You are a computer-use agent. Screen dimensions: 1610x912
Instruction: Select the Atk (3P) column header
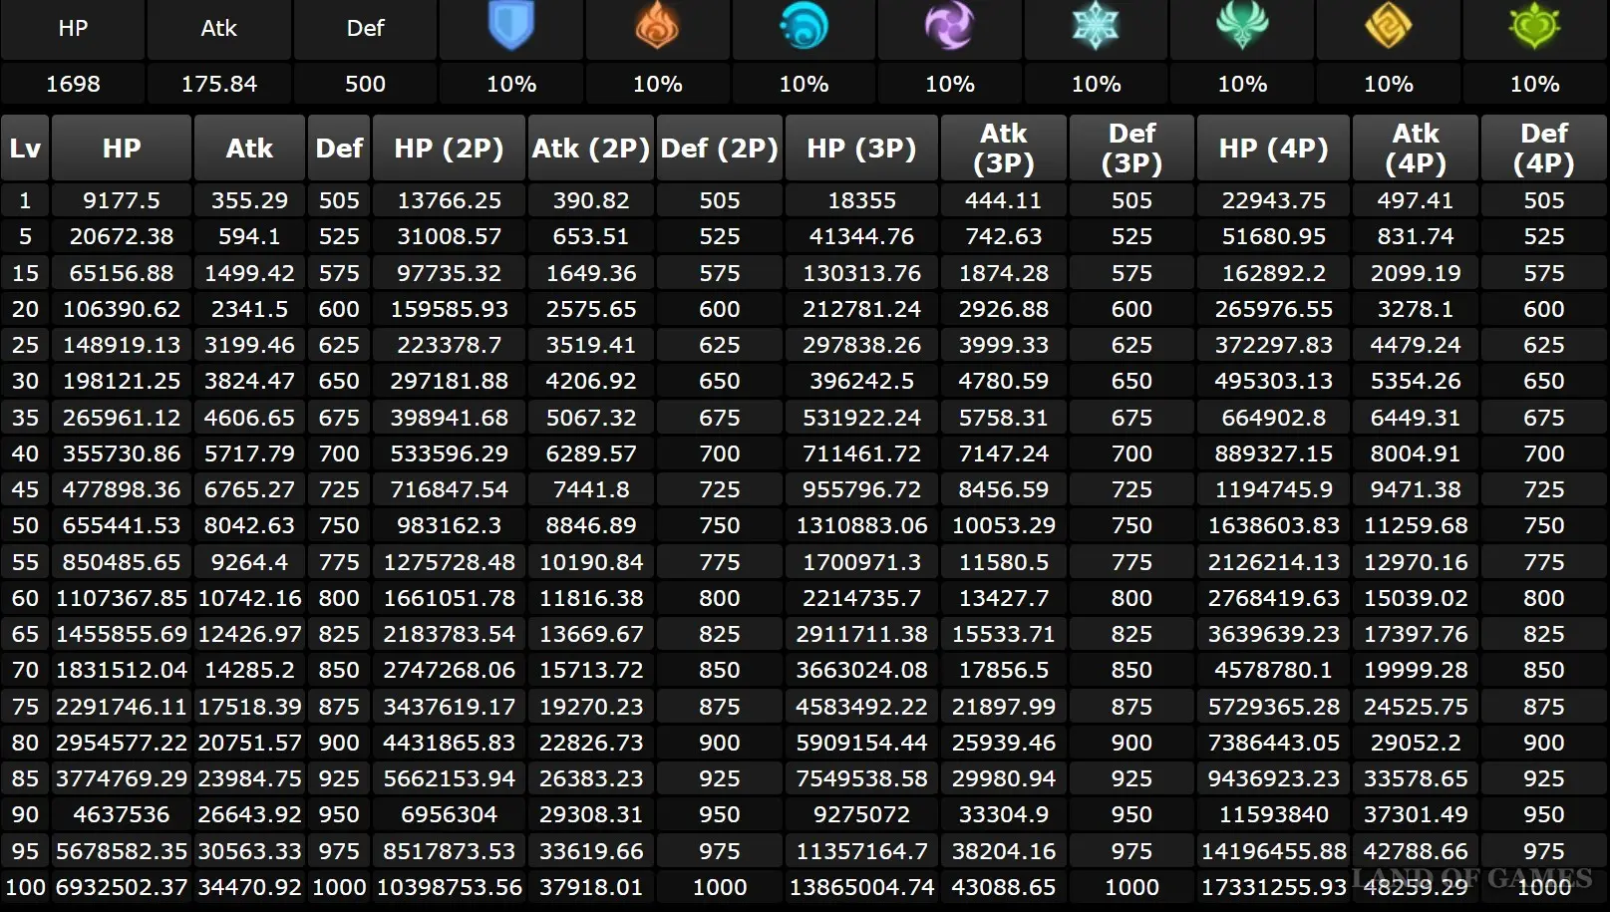(1003, 149)
